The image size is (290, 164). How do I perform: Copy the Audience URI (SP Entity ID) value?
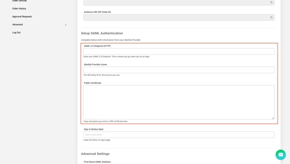(x=271, y=18)
